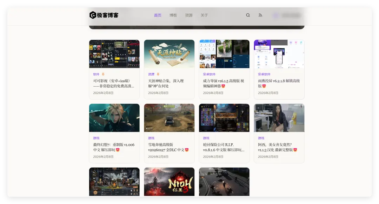Select 资源 category tag on 天涯神贴 card
Viewport: 379px width, 204px height.
pos(151,74)
